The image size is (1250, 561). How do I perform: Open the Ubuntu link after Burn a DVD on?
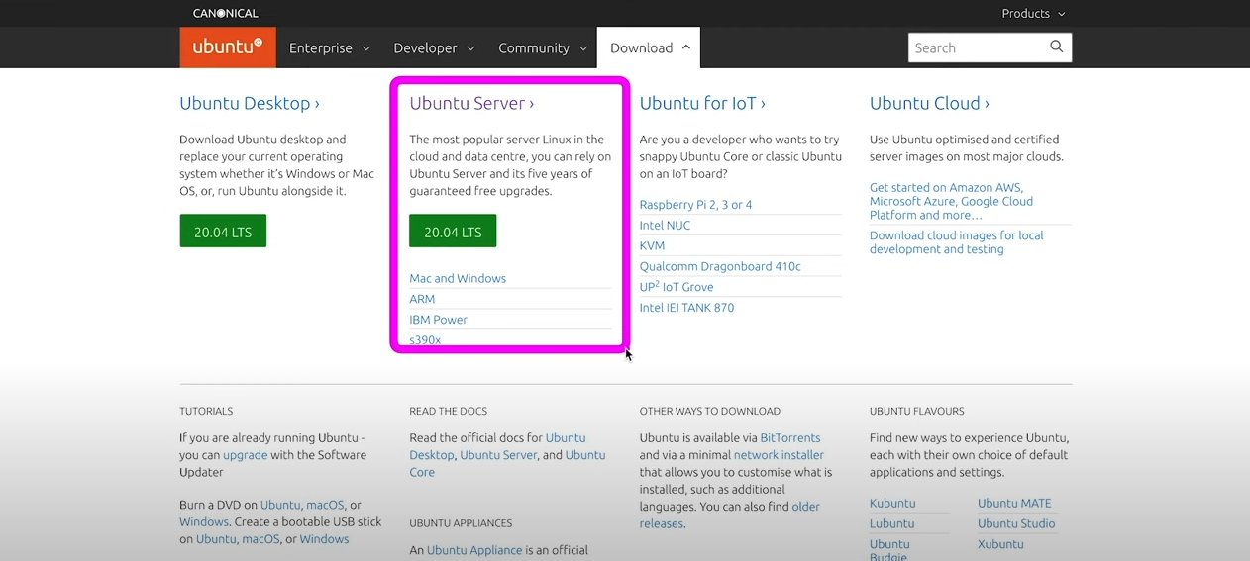pyautogui.click(x=280, y=505)
